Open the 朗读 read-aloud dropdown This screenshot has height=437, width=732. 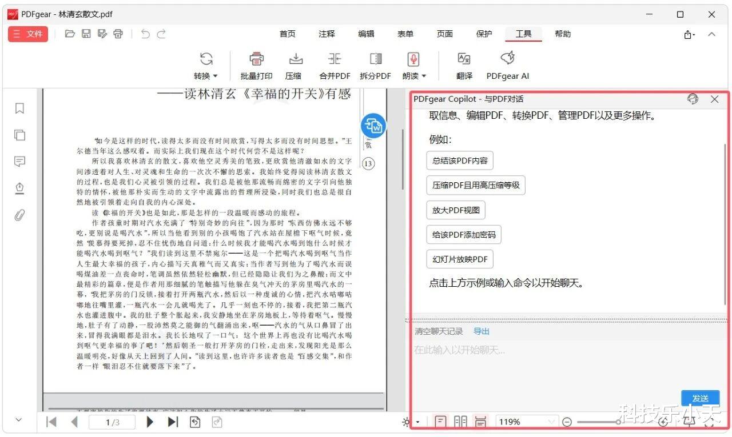point(414,66)
